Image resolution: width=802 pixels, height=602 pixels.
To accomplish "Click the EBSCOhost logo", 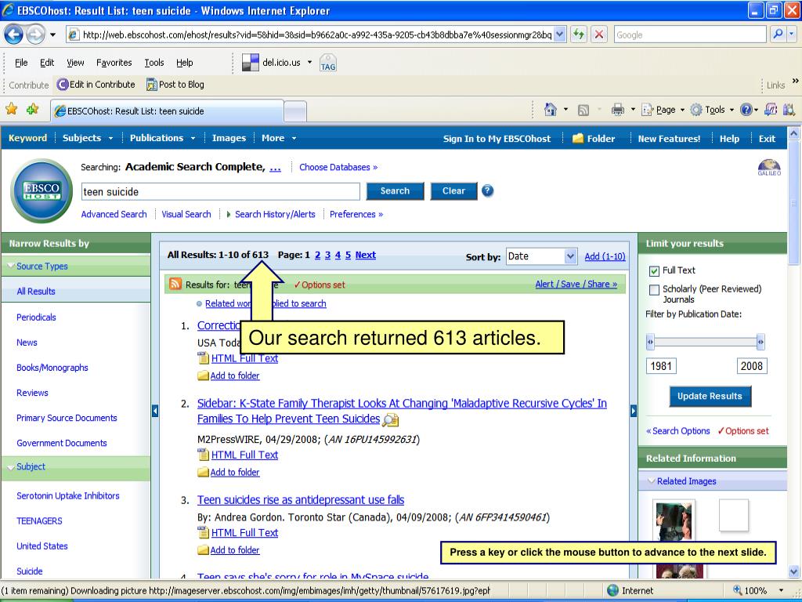I will pos(42,190).
